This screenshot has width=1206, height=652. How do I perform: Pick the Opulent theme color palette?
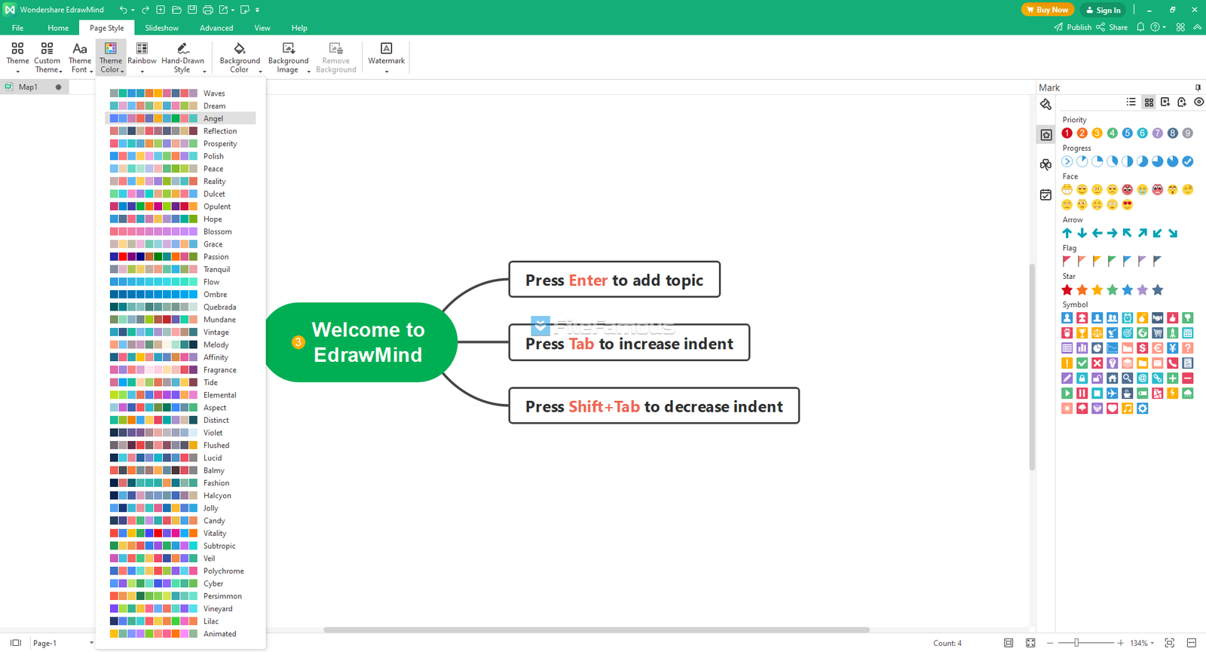[181, 207]
